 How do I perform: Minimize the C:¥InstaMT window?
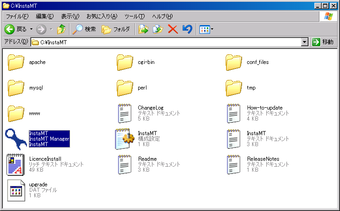pyautogui.click(x=318, y=6)
